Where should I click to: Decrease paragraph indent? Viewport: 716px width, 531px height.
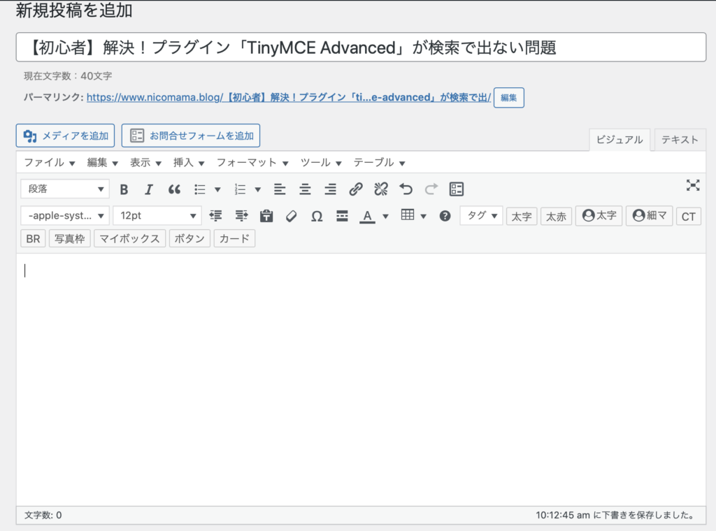(215, 216)
